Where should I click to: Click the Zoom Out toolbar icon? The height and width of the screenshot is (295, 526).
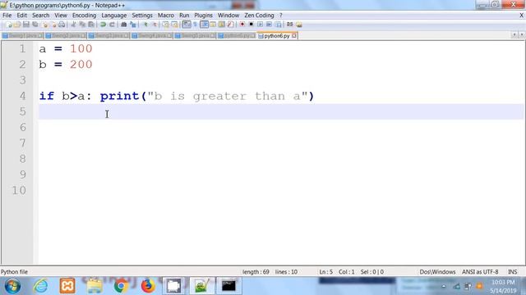[155, 25]
